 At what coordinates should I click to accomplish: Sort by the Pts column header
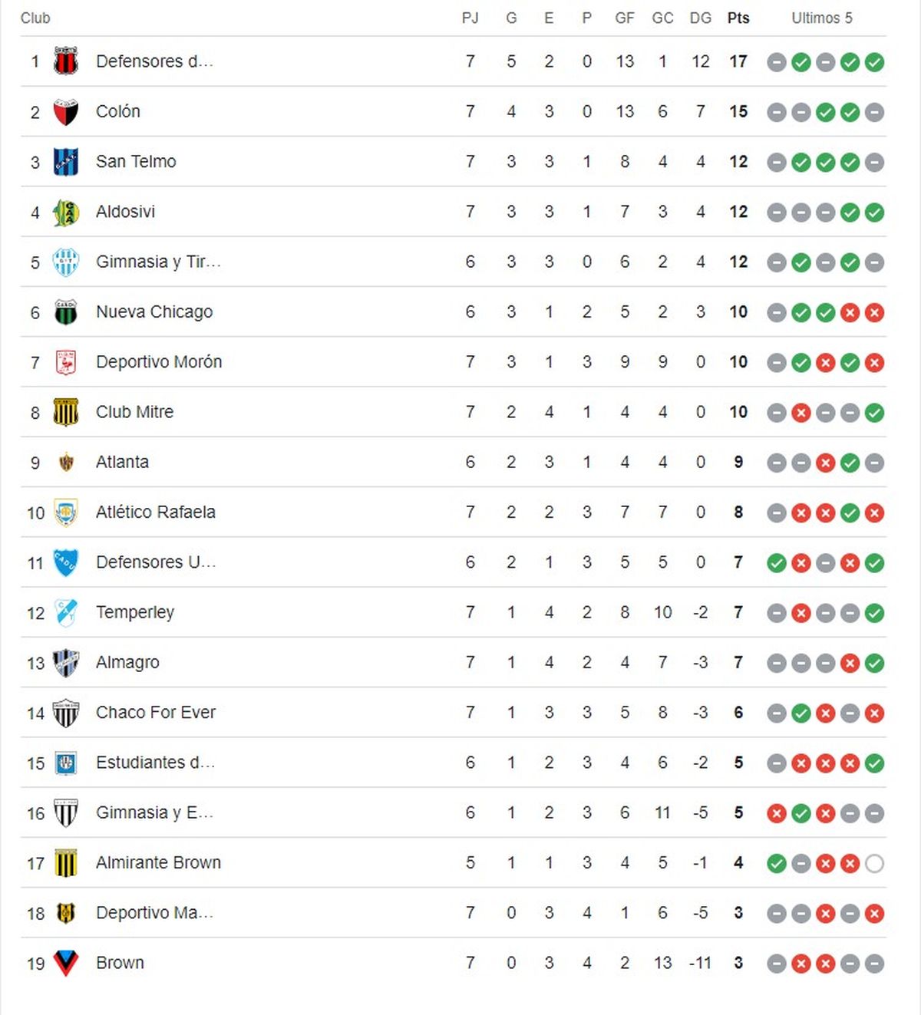[738, 18]
